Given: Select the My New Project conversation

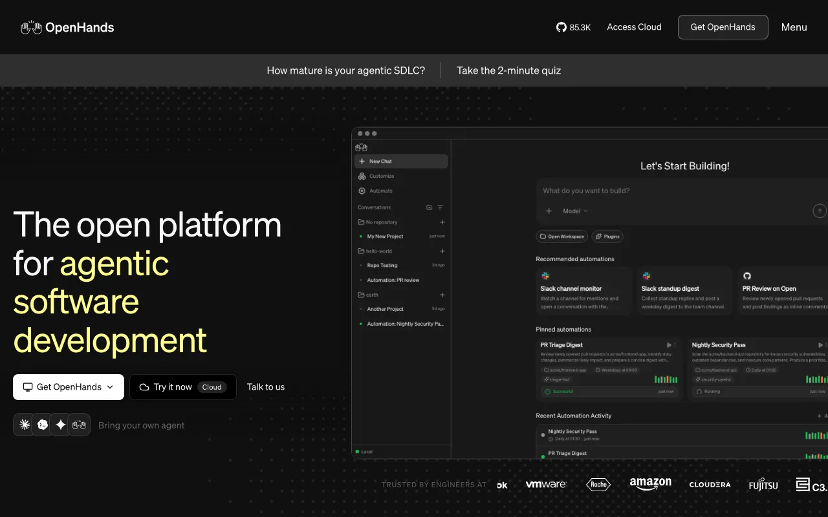Looking at the screenshot, I should tap(401, 237).
